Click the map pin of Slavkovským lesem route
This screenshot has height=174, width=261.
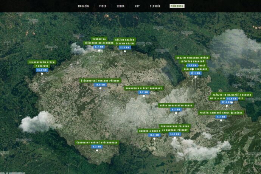(42, 74)
